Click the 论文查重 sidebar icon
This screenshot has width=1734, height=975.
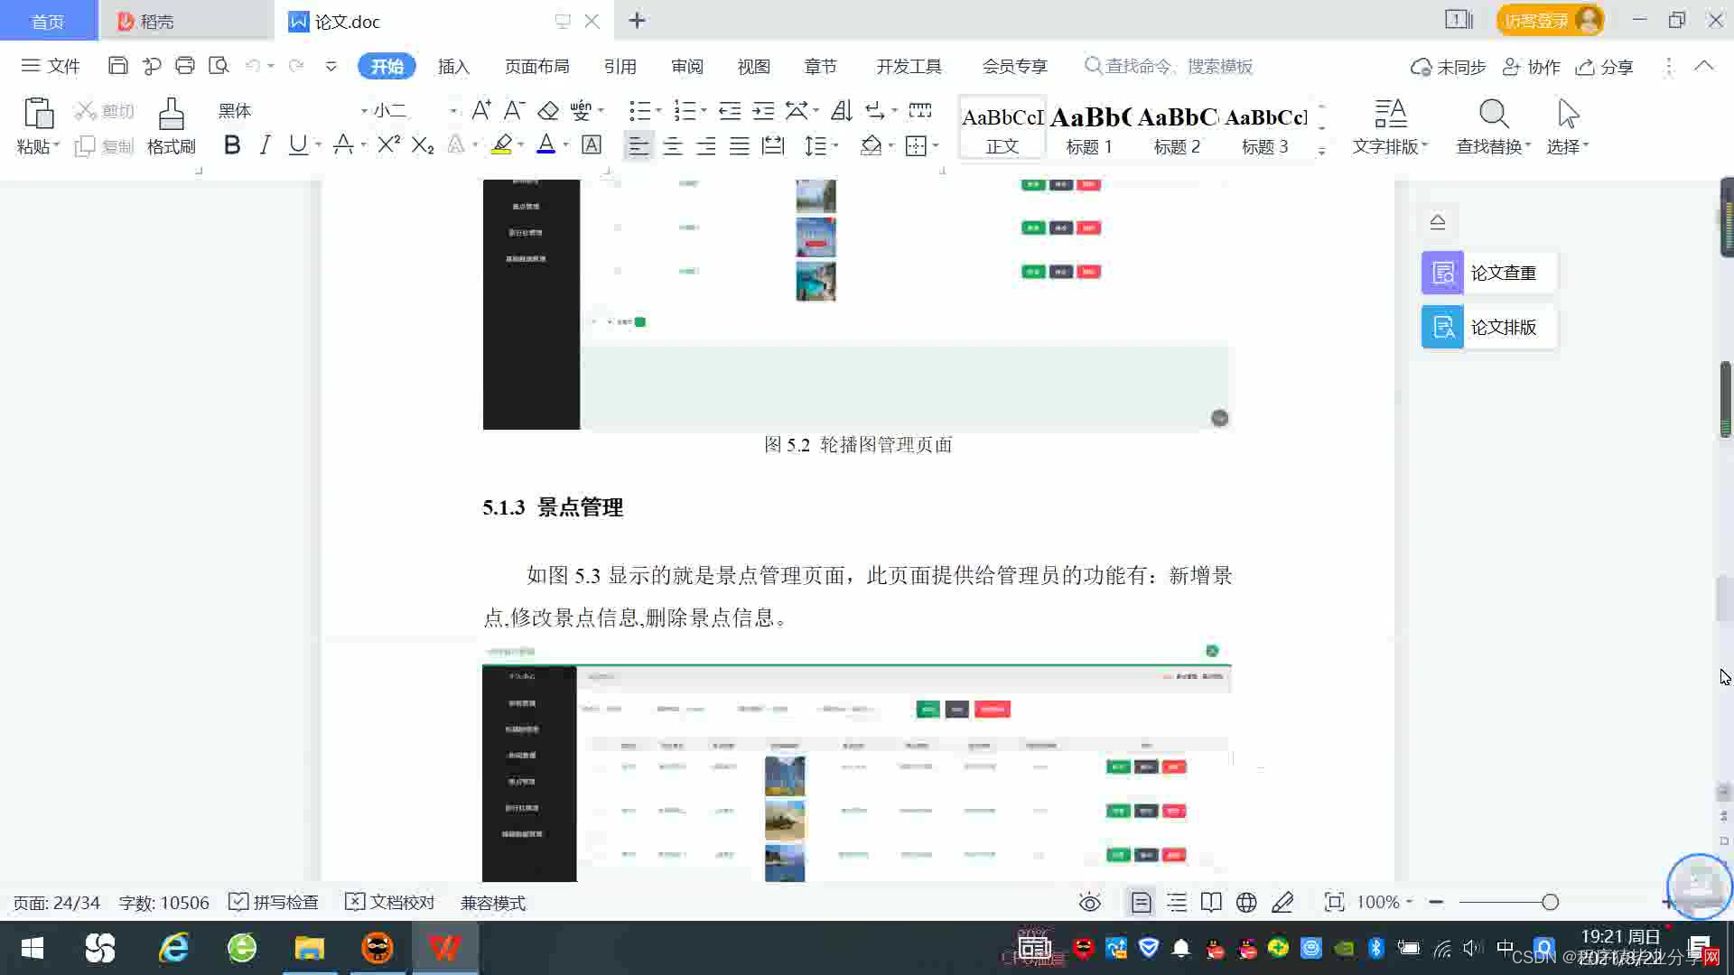coord(1442,273)
